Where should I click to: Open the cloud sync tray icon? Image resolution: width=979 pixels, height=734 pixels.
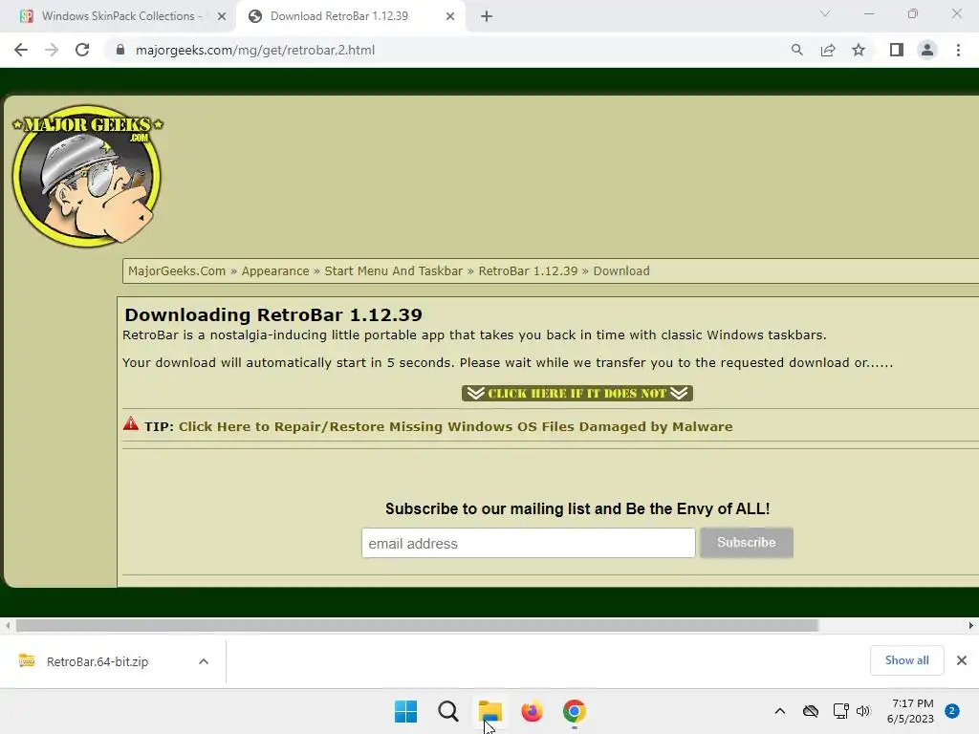click(811, 711)
